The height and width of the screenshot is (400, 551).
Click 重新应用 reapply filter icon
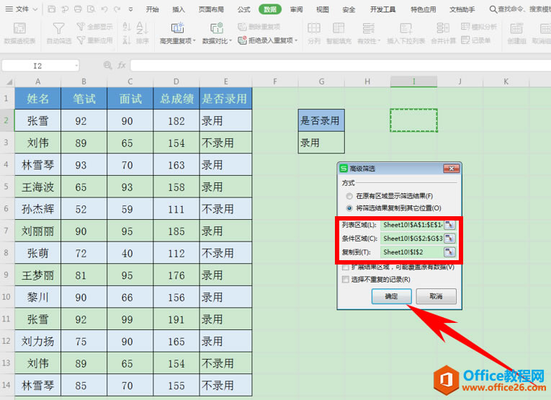tap(81, 40)
